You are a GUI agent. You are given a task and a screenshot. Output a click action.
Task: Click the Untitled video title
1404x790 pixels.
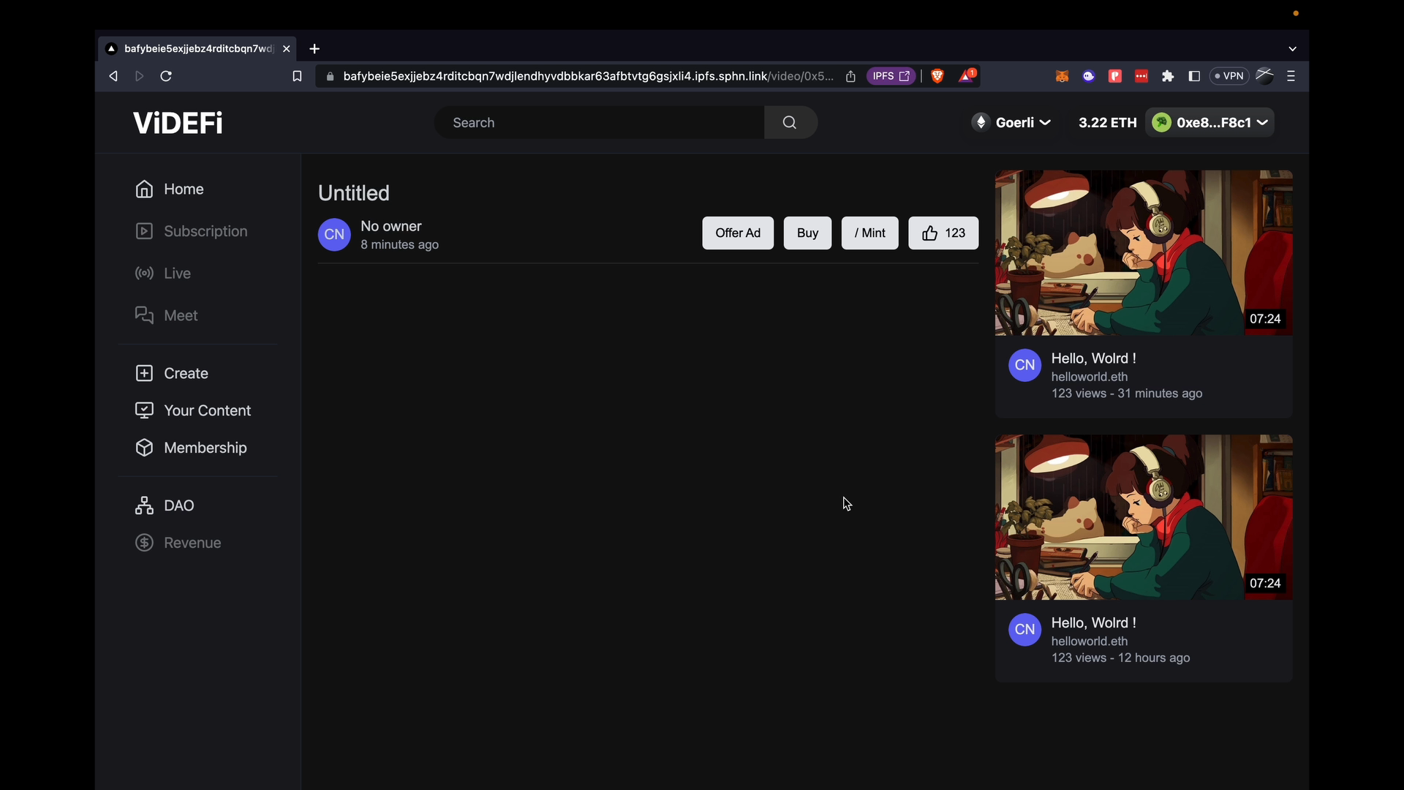354,193
